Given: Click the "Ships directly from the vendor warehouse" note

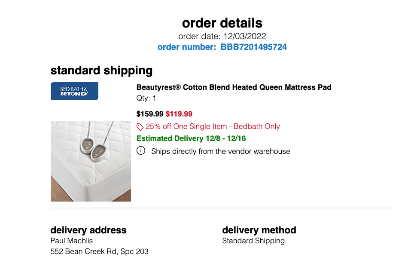Looking at the screenshot, I should [221, 151].
